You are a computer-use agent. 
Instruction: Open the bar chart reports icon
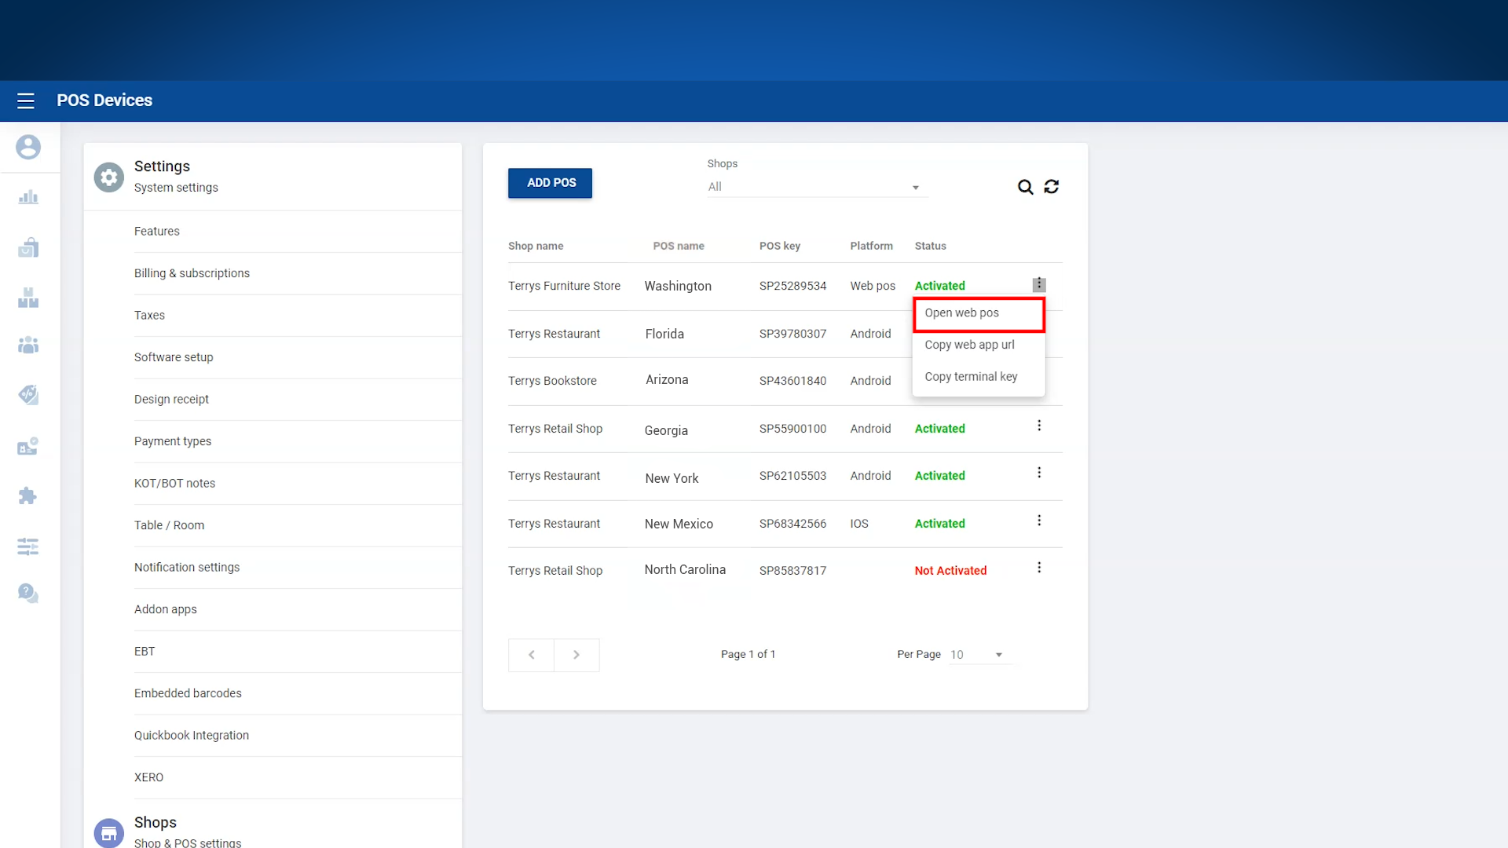[x=28, y=197]
